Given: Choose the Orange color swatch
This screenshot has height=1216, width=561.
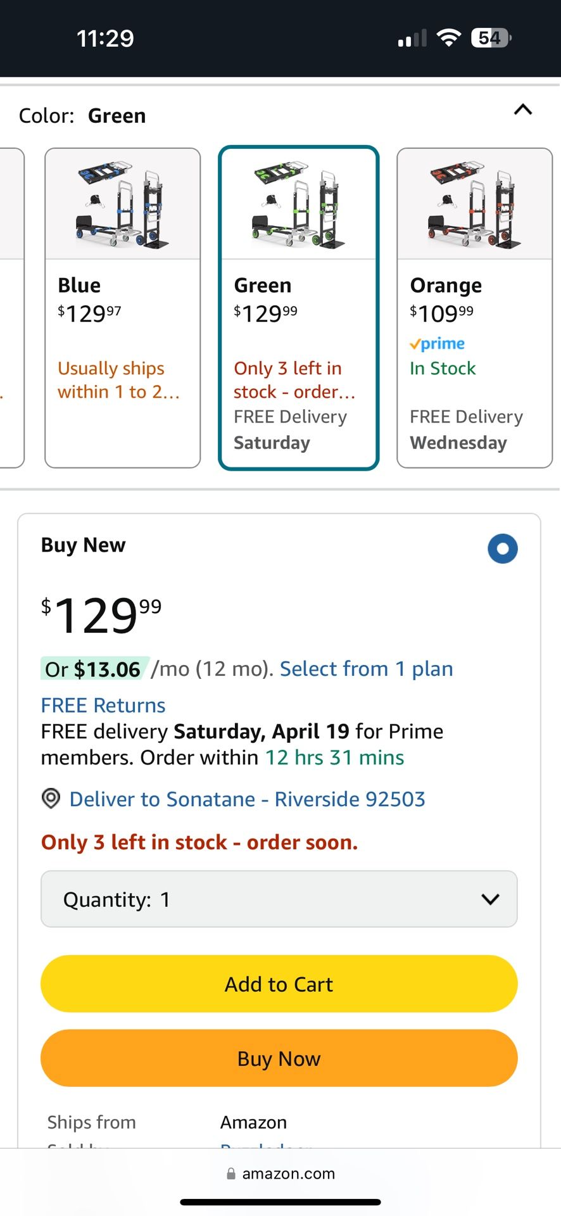Looking at the screenshot, I should [474, 308].
